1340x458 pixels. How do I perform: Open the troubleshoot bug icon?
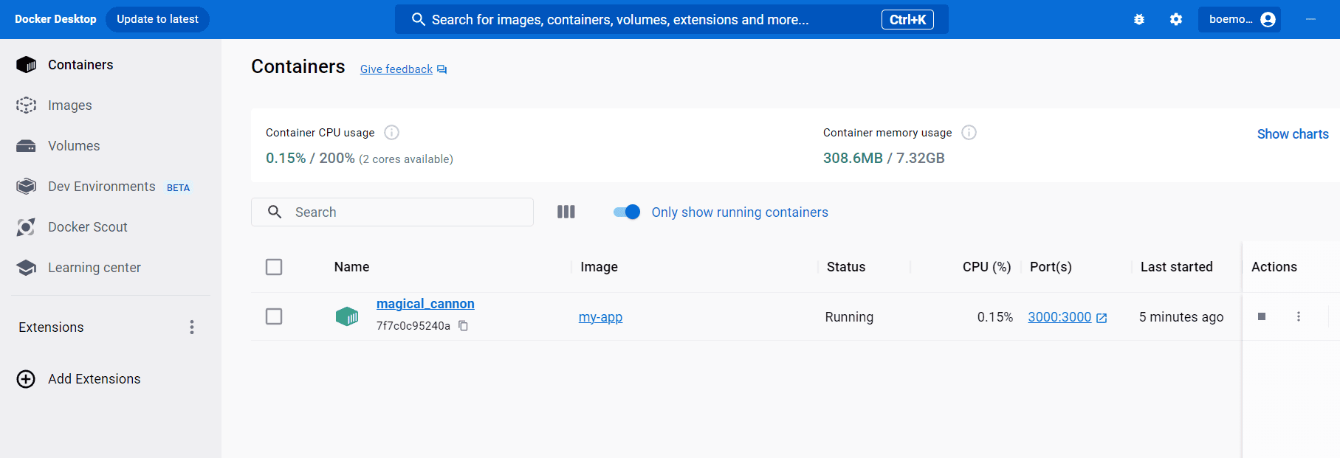point(1139,19)
